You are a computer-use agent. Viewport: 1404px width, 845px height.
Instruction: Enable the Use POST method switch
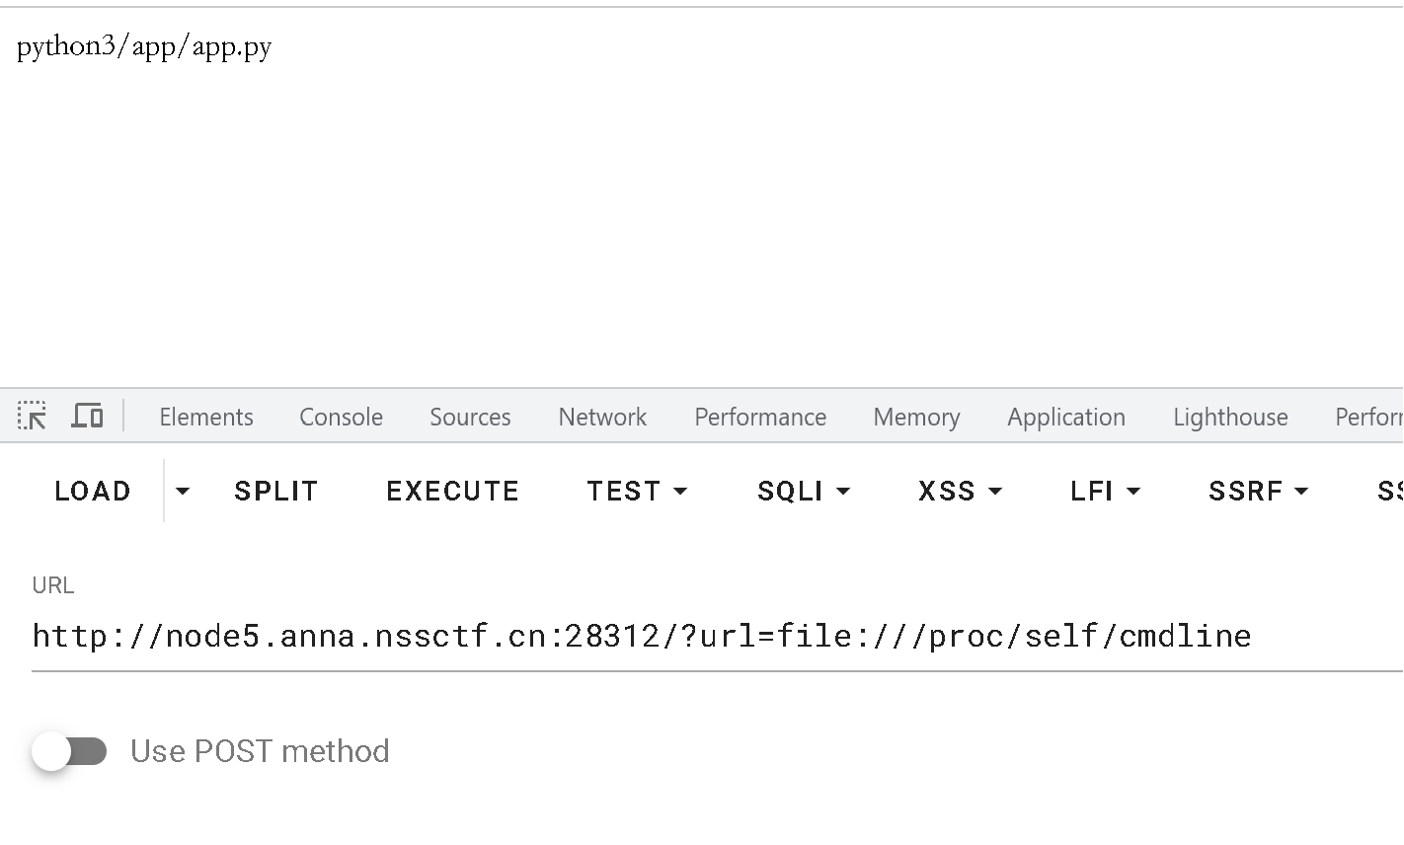[69, 752]
